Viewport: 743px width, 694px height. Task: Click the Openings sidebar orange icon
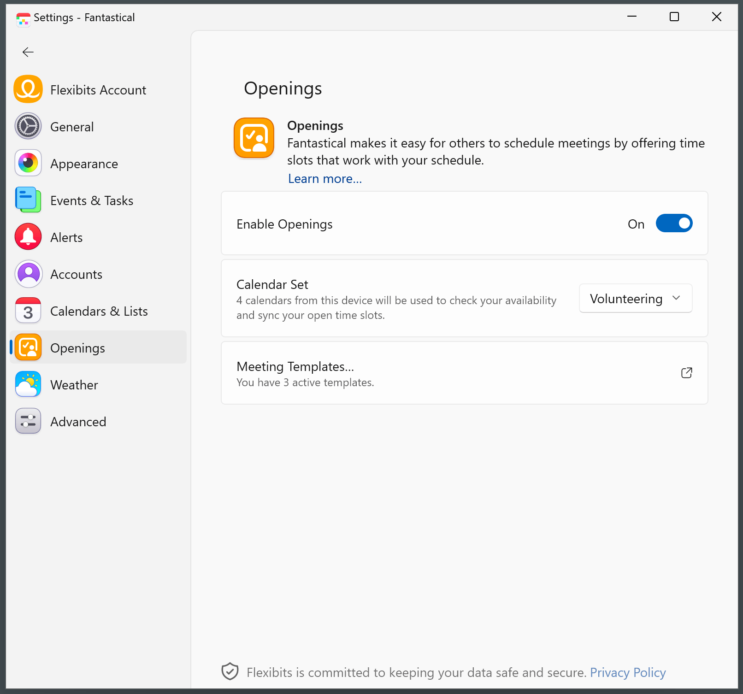28,347
